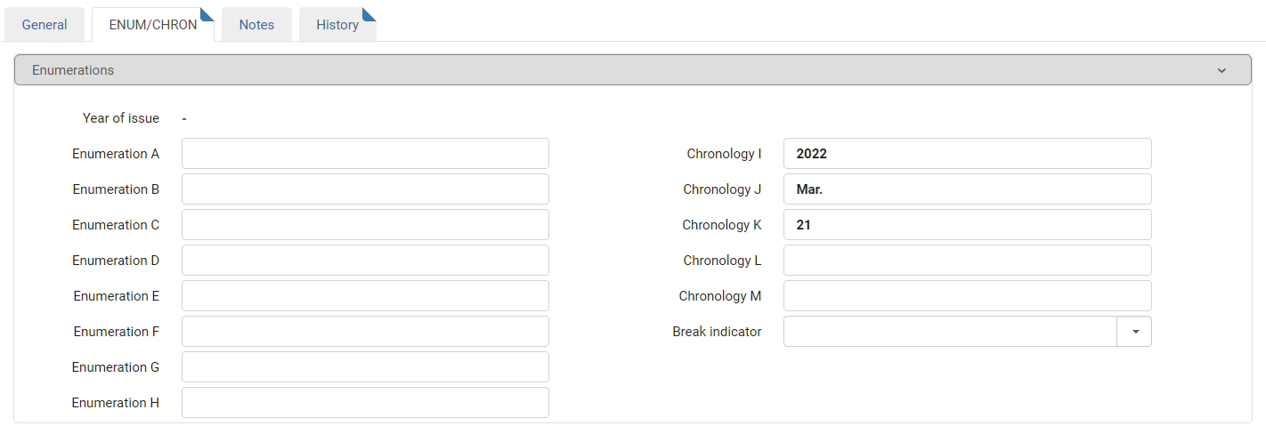
Task: Select the Enumeration D field
Action: (365, 261)
